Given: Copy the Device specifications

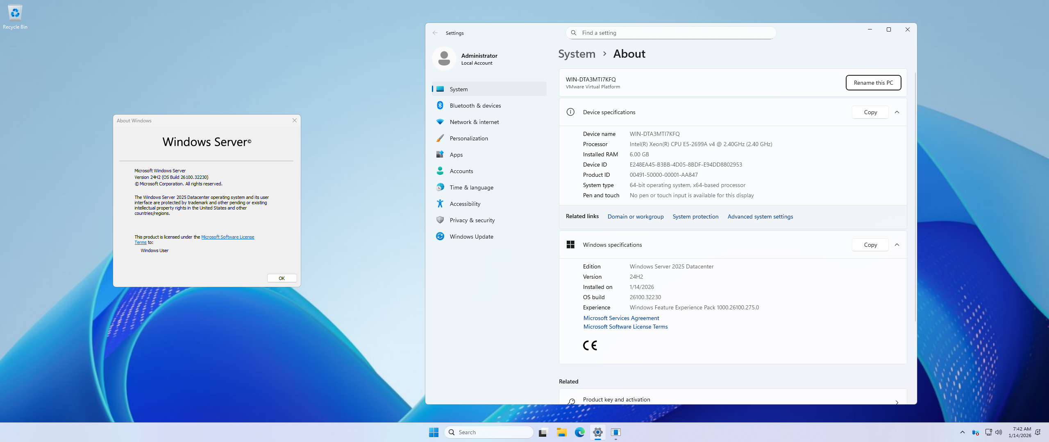Looking at the screenshot, I should pos(870,112).
